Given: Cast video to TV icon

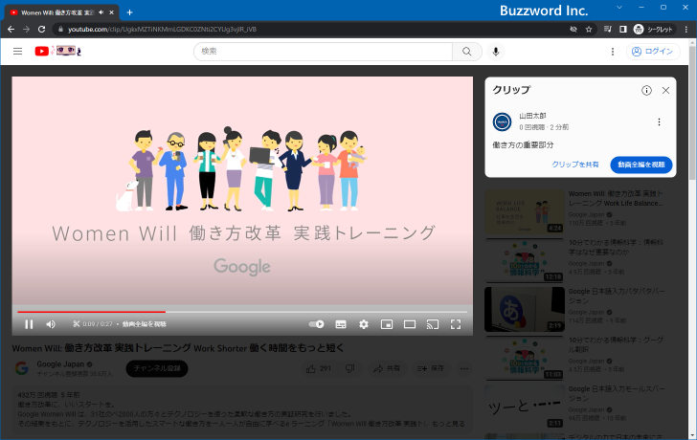Looking at the screenshot, I should [x=433, y=324].
